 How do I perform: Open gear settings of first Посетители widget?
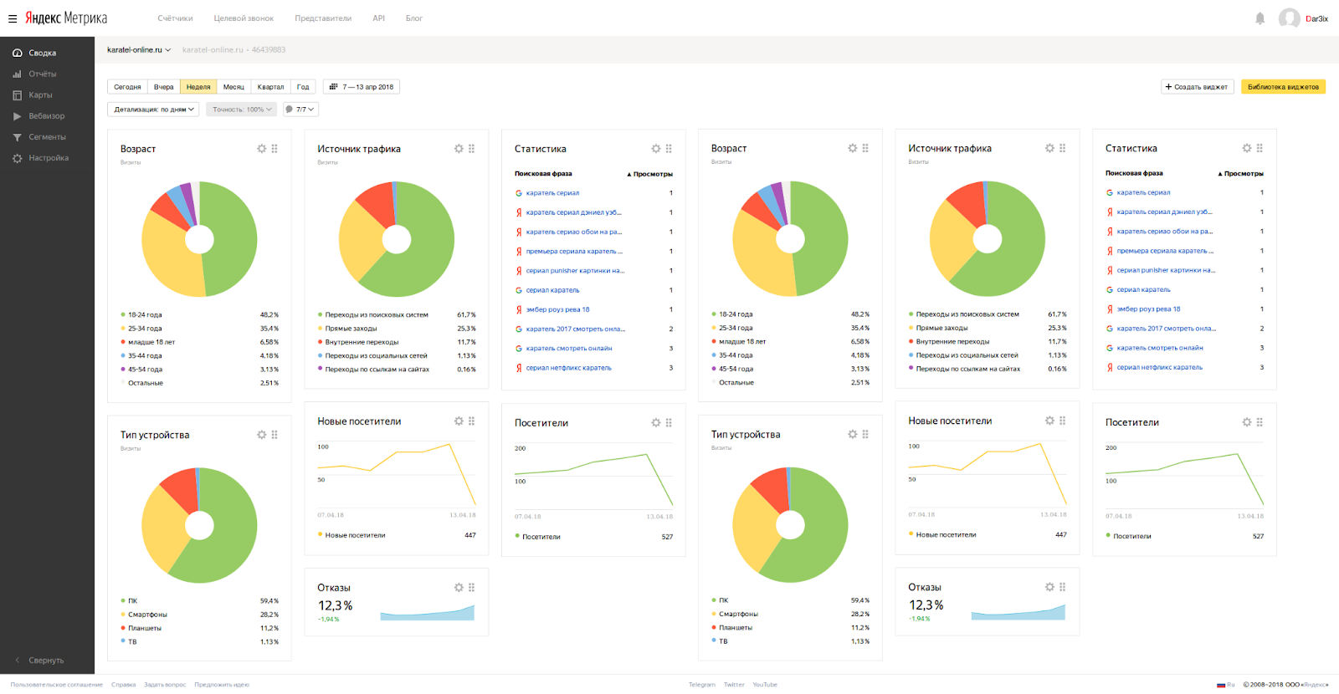point(656,423)
